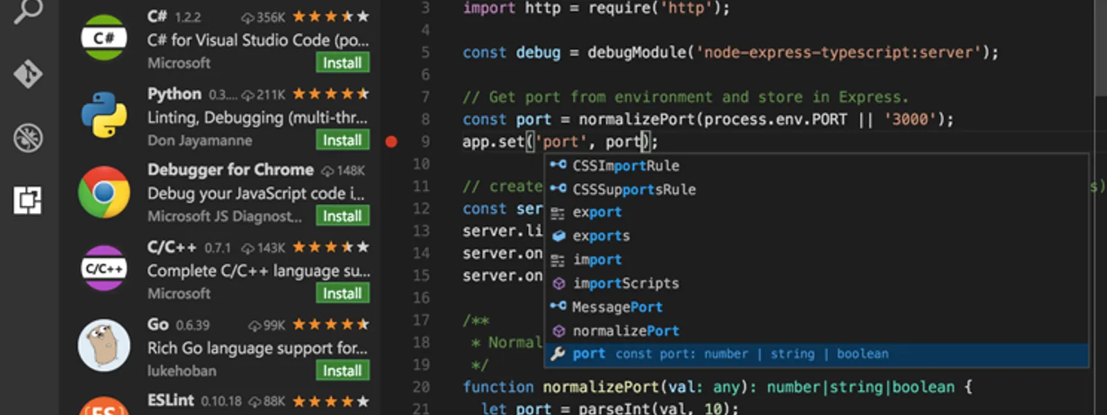
Task: Open the Debug view icon
Action: pos(28,138)
